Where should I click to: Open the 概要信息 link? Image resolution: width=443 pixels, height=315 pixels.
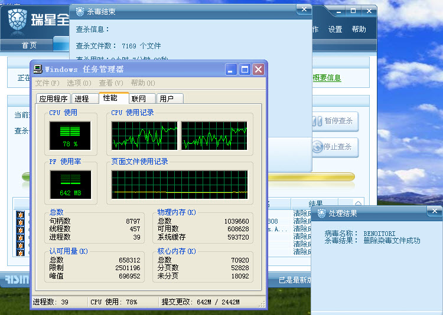tap(327, 78)
